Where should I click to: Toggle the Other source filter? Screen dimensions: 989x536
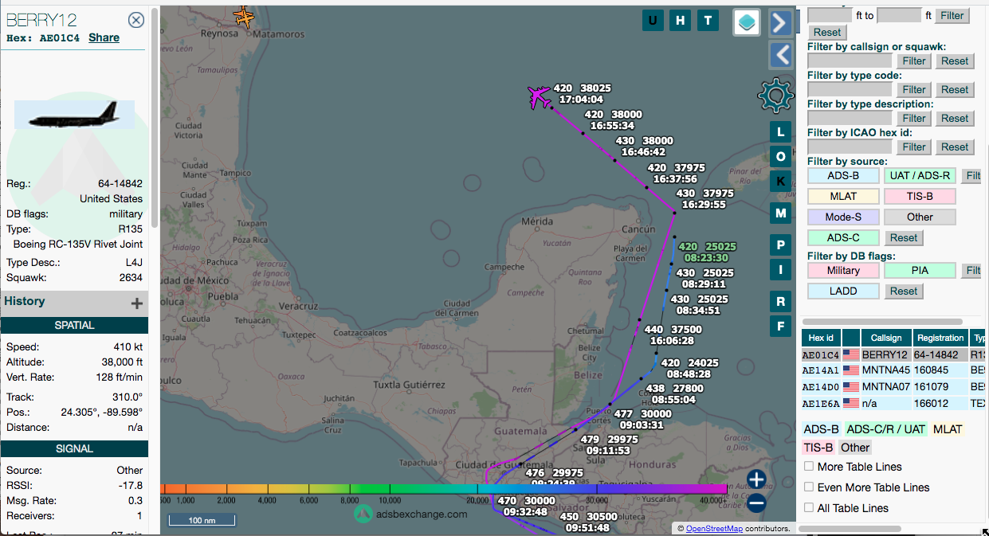pyautogui.click(x=920, y=217)
